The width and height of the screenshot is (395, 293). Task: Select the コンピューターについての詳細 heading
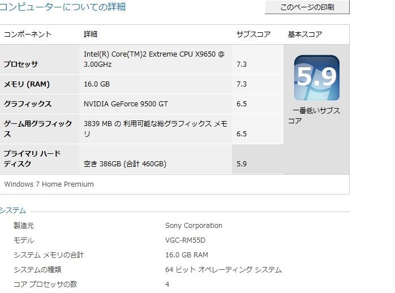coord(62,7)
